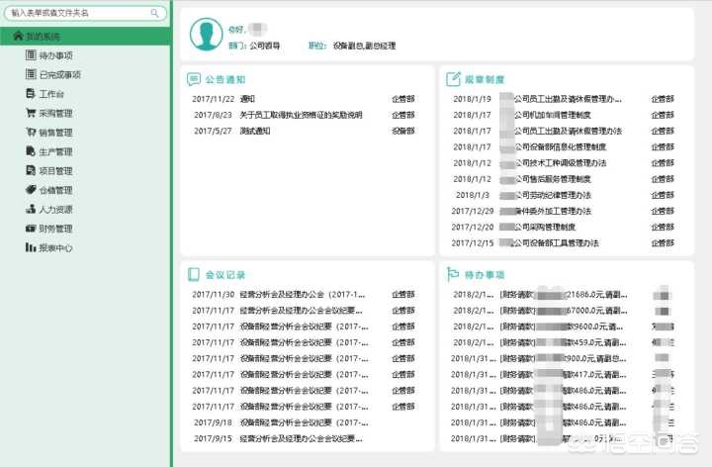Click the 会议记录 panel notebook icon
Viewport: 712px width, 467px height.
point(194,274)
